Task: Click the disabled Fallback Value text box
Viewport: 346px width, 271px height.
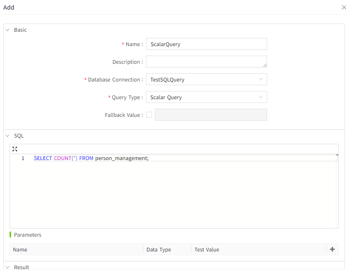Action: pos(211,115)
